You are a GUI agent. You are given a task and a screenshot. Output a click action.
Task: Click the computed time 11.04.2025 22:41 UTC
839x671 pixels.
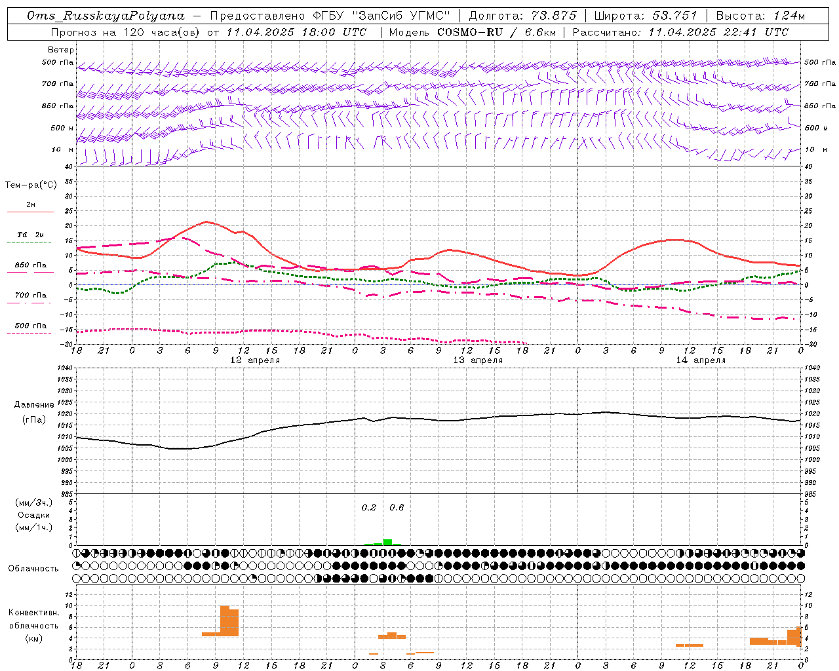(x=718, y=32)
